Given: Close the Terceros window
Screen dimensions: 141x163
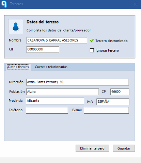Looking at the screenshot, I should tap(135, 4).
